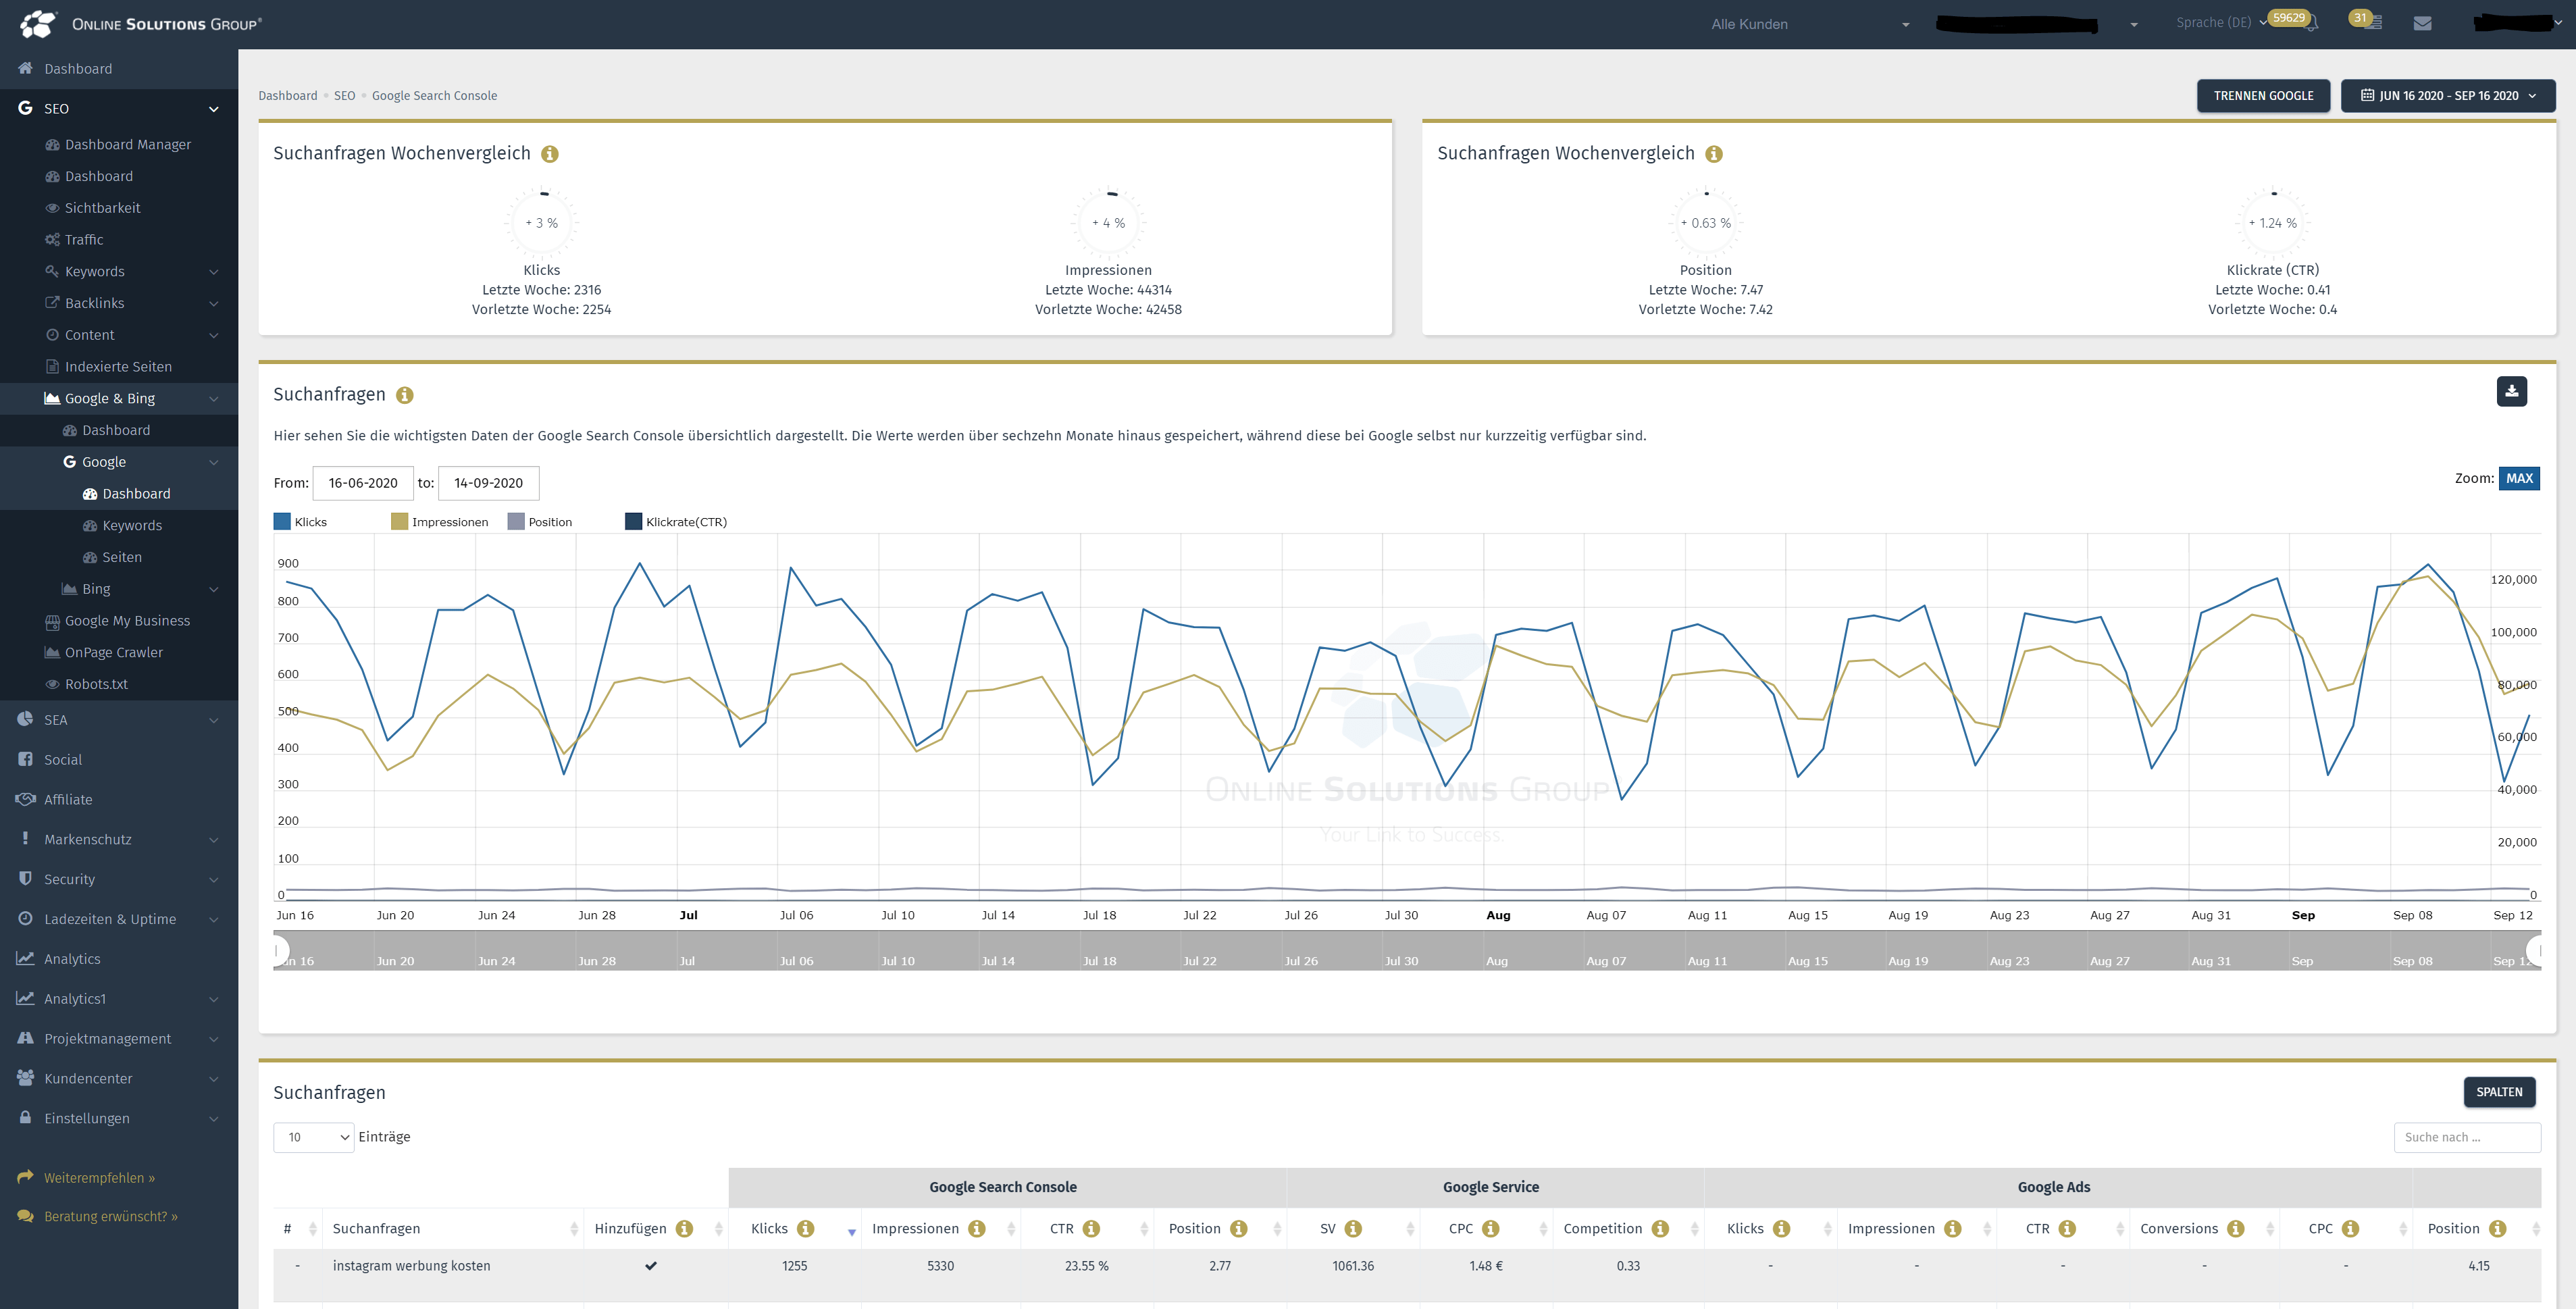
Task: Expand the Content submenu
Action: 213,335
